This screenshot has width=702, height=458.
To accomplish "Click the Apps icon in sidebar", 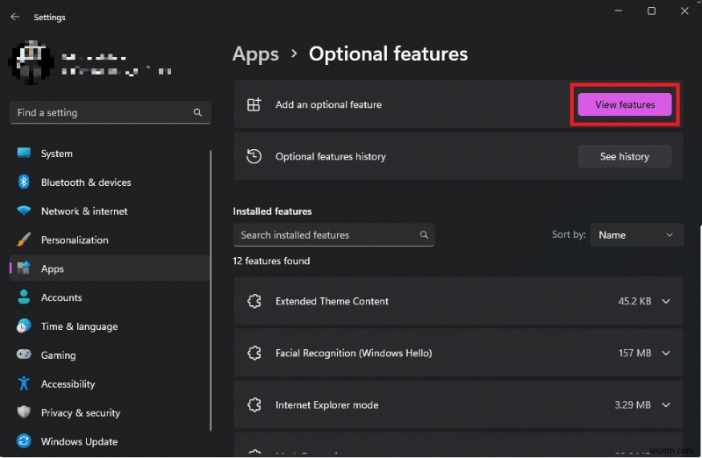I will (24, 268).
